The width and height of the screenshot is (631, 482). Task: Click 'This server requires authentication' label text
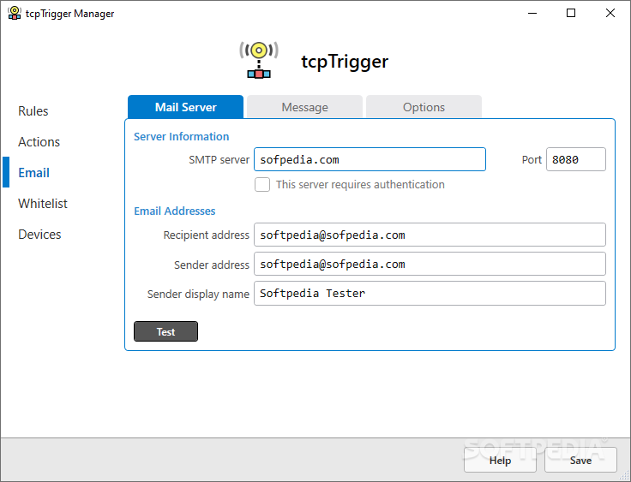(360, 185)
